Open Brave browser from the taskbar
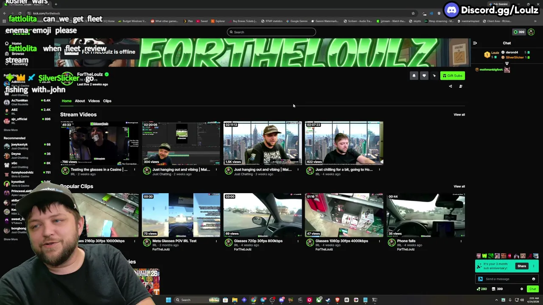 (337, 300)
